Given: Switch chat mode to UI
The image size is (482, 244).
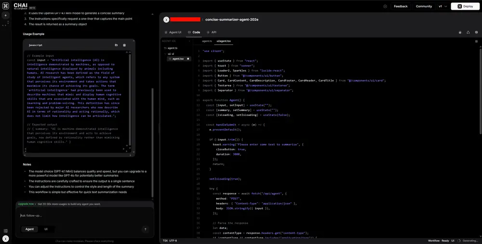Looking at the screenshot, I should coord(46,230).
